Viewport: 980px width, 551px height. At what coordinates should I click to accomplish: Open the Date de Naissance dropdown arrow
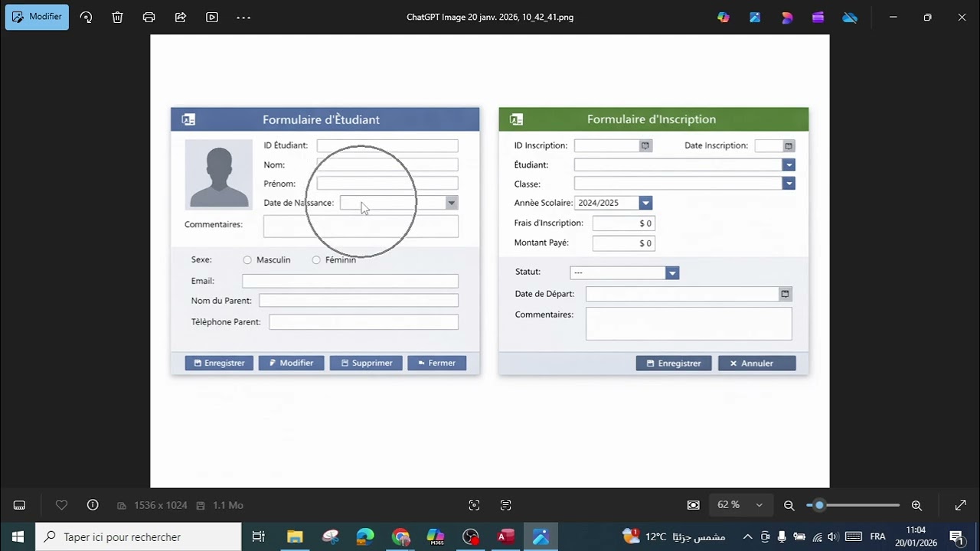point(452,203)
